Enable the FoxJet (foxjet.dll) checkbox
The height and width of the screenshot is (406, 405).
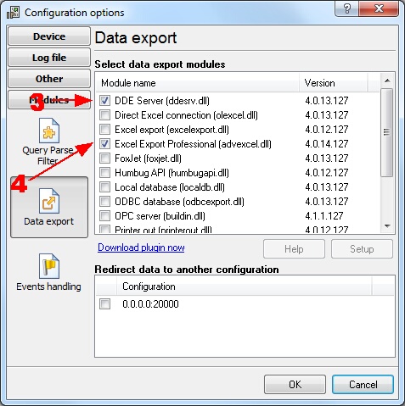[x=105, y=159]
